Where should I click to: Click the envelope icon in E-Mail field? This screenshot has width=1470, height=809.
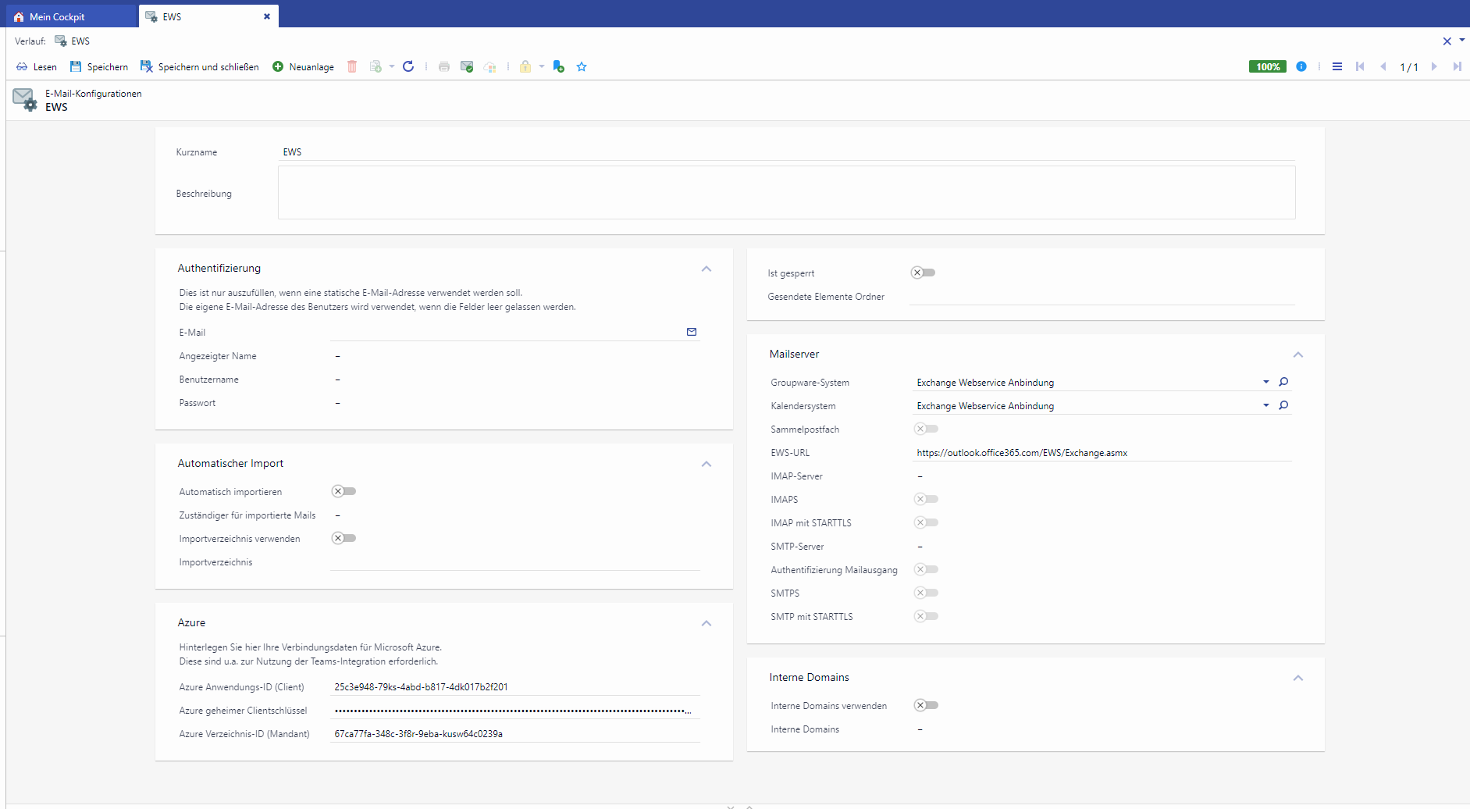coord(692,332)
